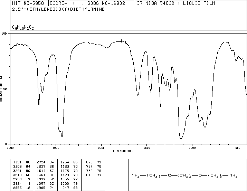Screen dimensions: 247x191
Task: Click peak value 3309 in the table
Action: [x=17, y=166]
